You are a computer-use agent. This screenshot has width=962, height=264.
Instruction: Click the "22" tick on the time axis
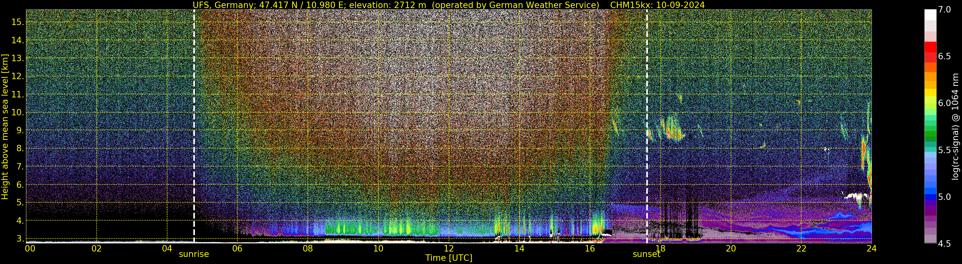point(801,248)
